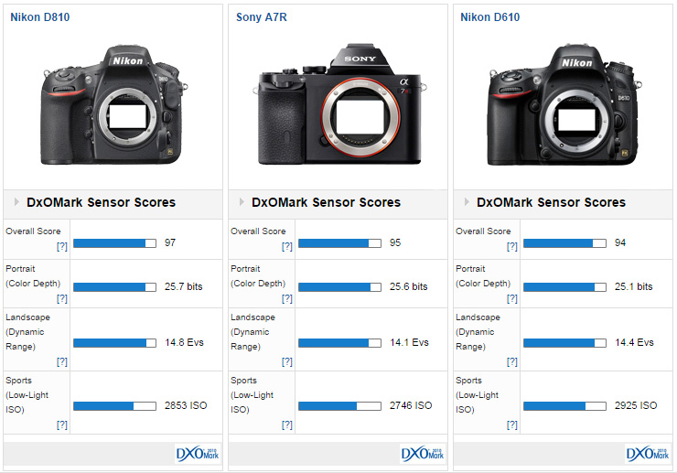Click Nikon D610 Sports low-light ISO bar
The image size is (677, 473).
click(564, 406)
